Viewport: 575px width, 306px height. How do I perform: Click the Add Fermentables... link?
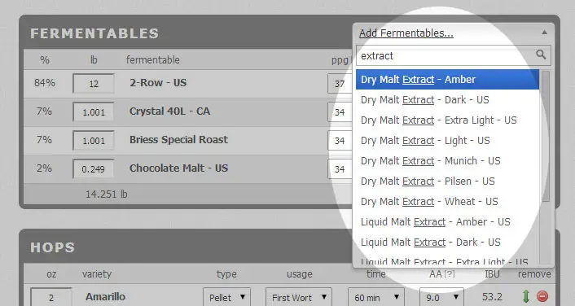tap(406, 33)
